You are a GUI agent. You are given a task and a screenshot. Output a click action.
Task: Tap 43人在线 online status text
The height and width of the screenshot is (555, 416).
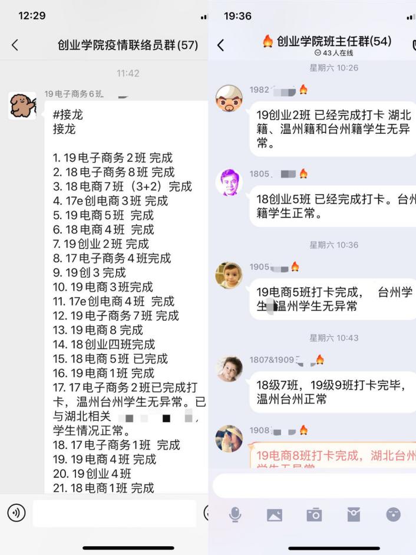(x=334, y=52)
